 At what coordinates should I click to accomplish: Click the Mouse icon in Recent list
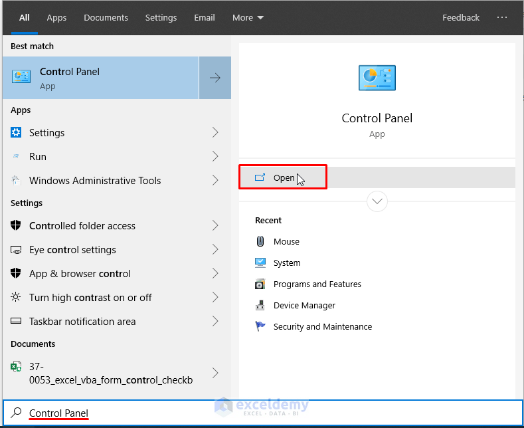coord(260,241)
